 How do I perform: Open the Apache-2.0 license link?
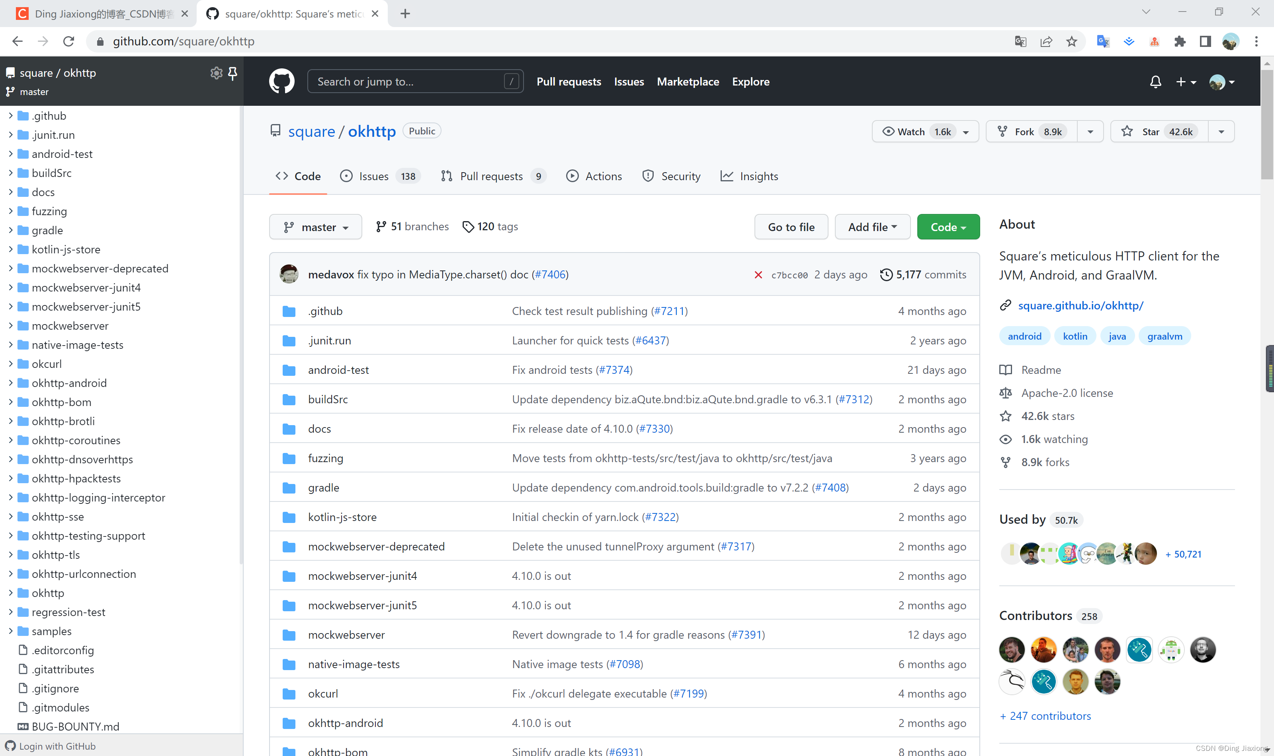coord(1067,393)
